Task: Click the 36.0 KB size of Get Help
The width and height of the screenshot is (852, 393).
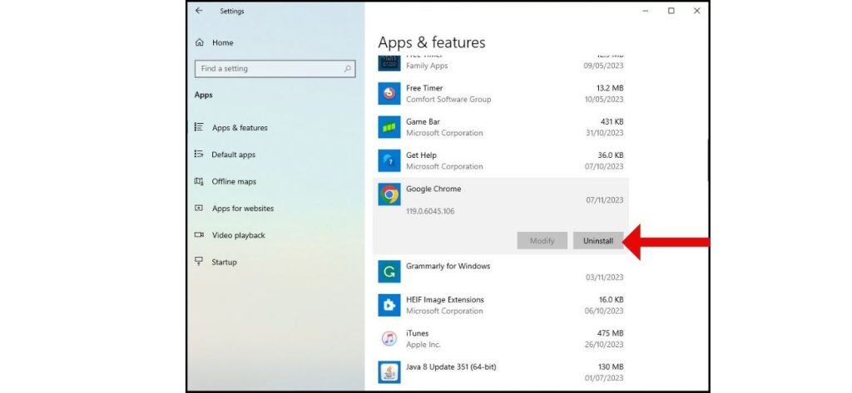Action: tap(610, 155)
